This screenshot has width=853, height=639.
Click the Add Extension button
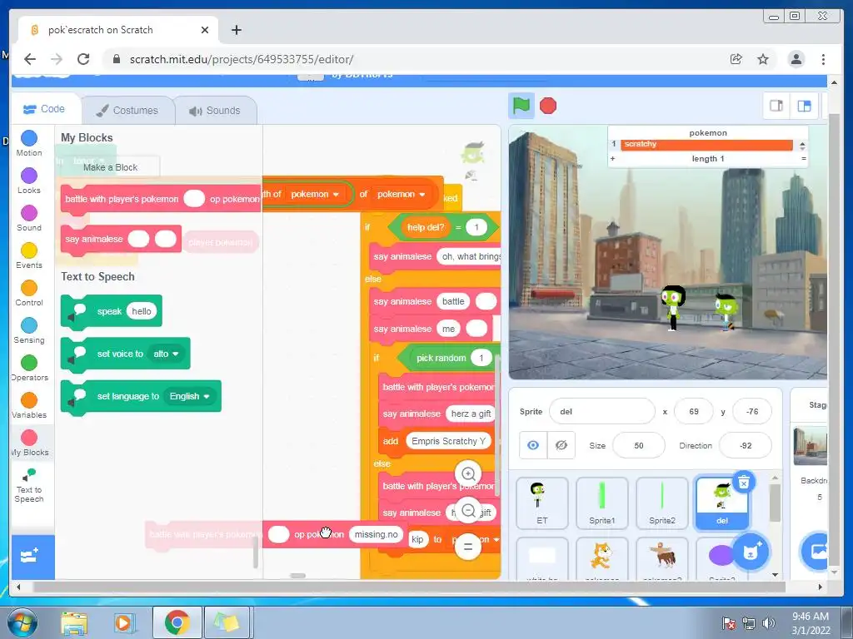click(x=32, y=557)
